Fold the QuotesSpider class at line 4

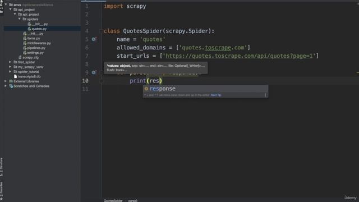coord(101,31)
